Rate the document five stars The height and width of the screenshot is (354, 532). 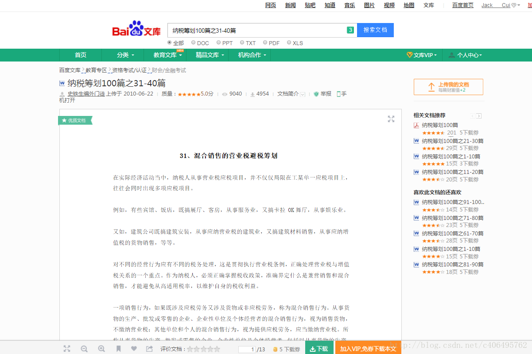point(217,349)
